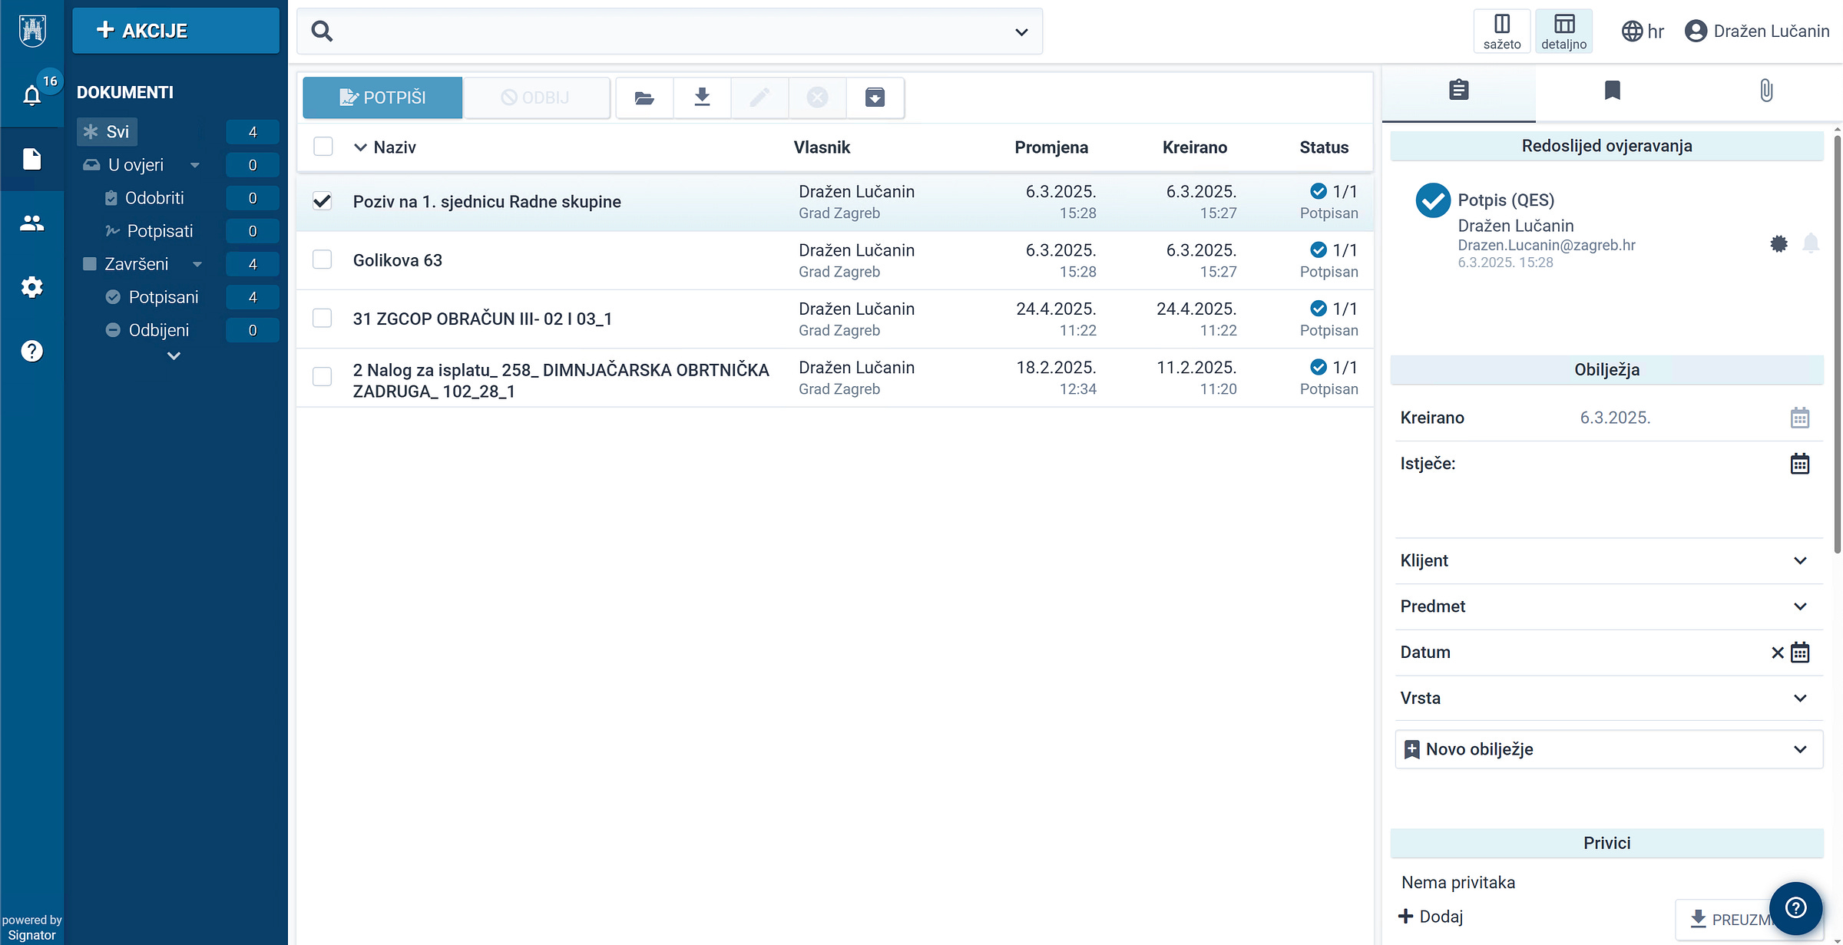Switch to the attachments paperclip tab
1843x945 pixels.
point(1765,91)
